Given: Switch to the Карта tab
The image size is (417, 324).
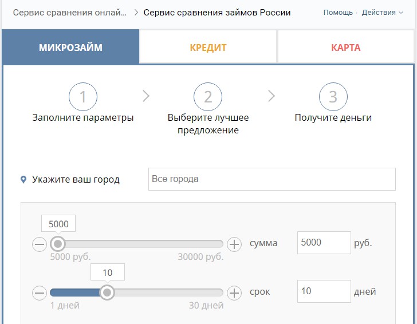Looking at the screenshot, I should 346,48.
